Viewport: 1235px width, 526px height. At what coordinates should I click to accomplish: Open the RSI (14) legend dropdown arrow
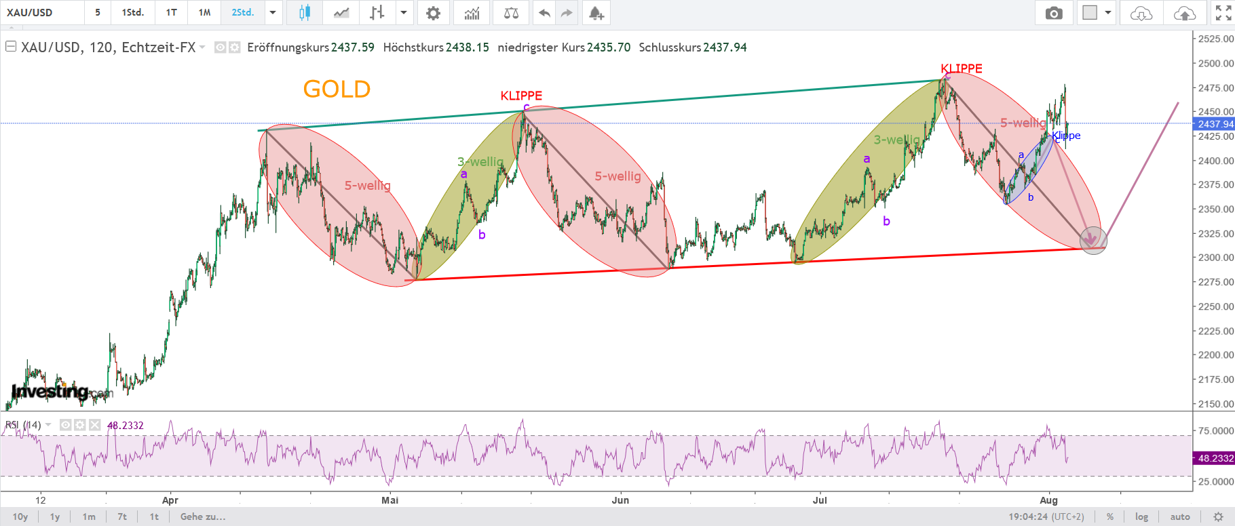click(x=48, y=425)
